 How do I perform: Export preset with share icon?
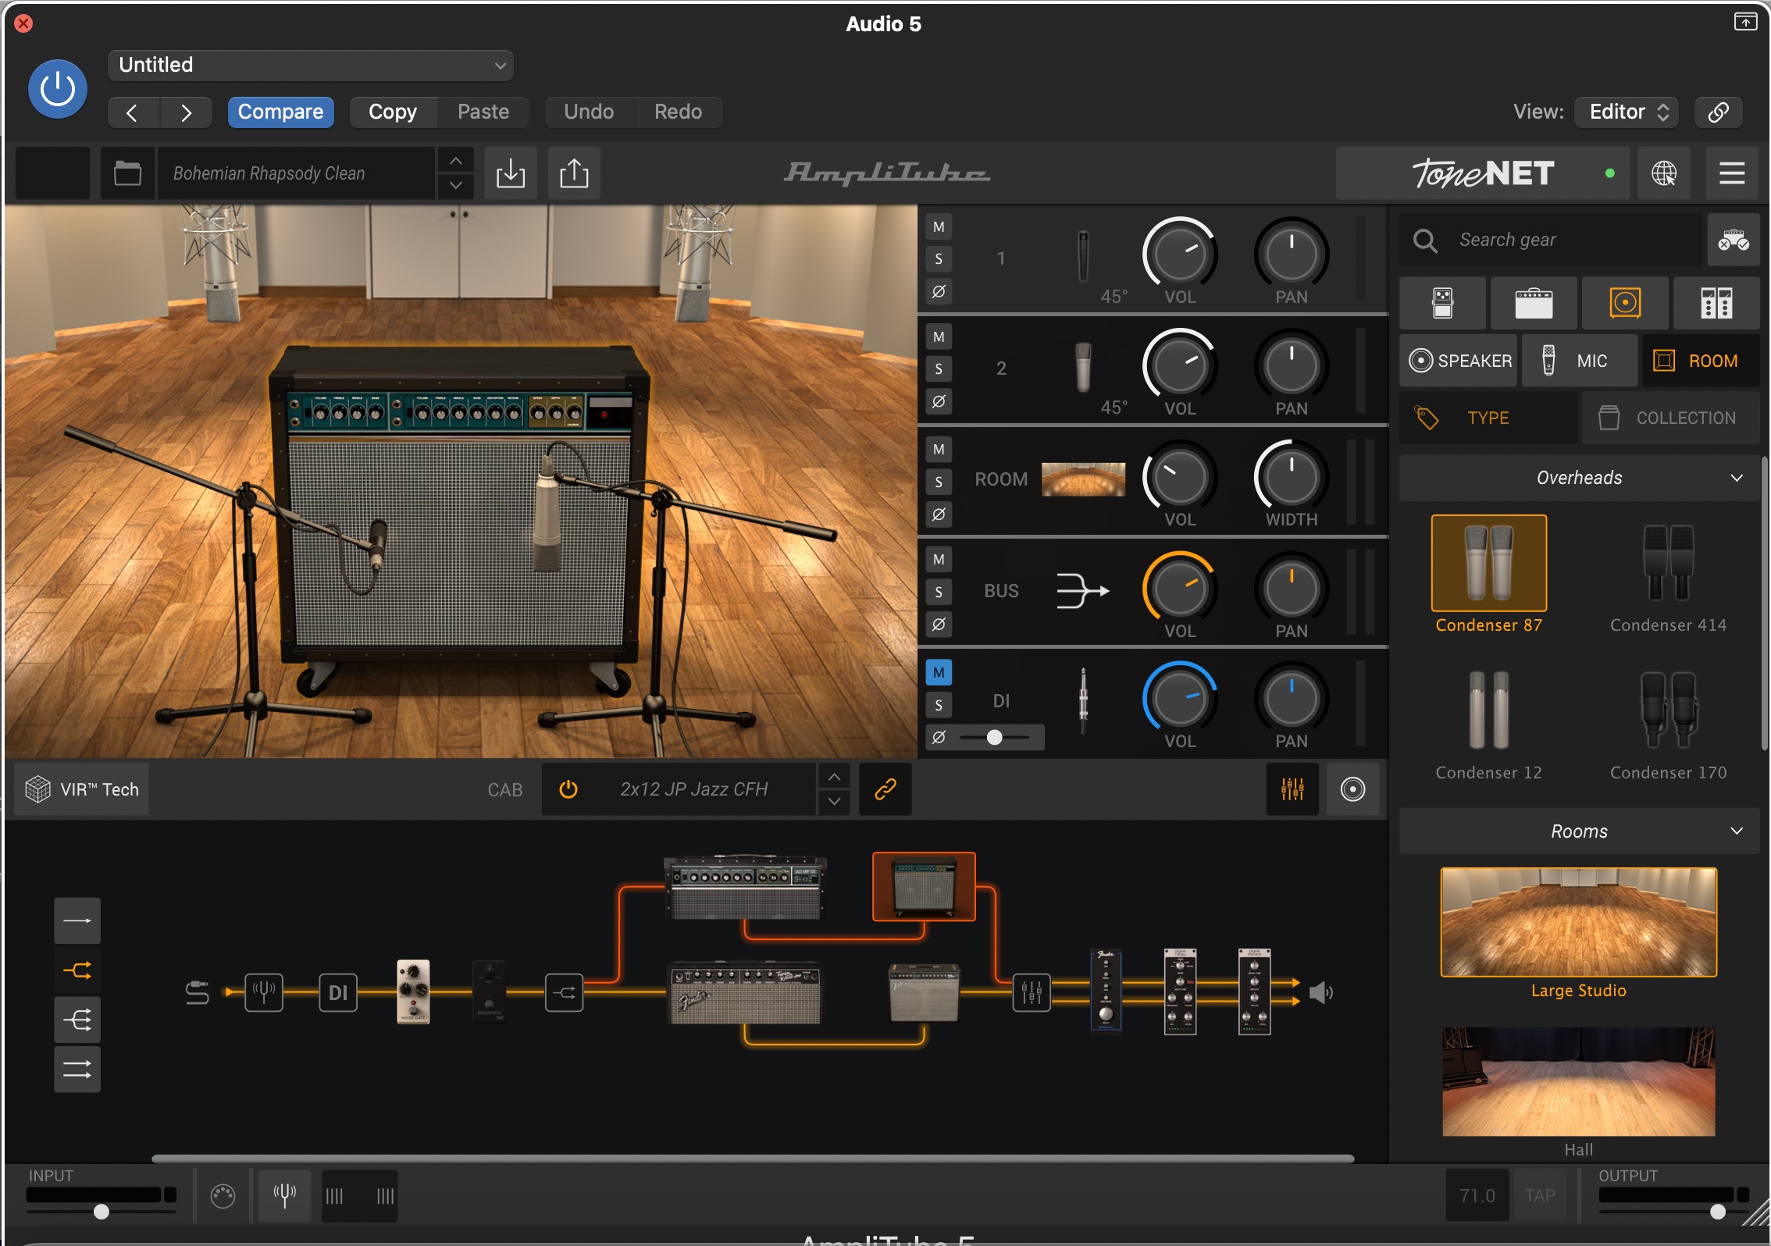point(574,173)
